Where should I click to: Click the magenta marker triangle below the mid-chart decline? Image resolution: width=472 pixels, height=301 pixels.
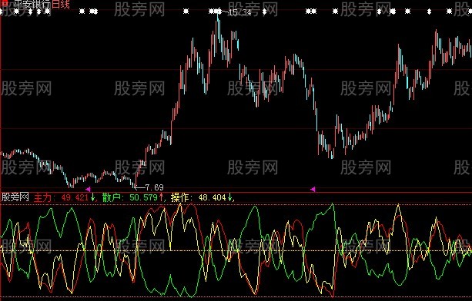313,189
